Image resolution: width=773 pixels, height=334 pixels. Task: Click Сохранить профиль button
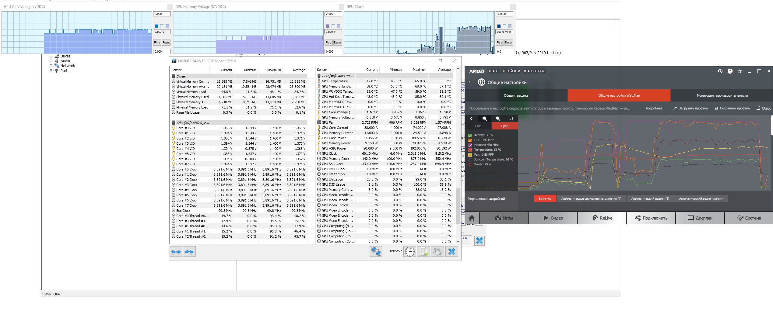(732, 108)
